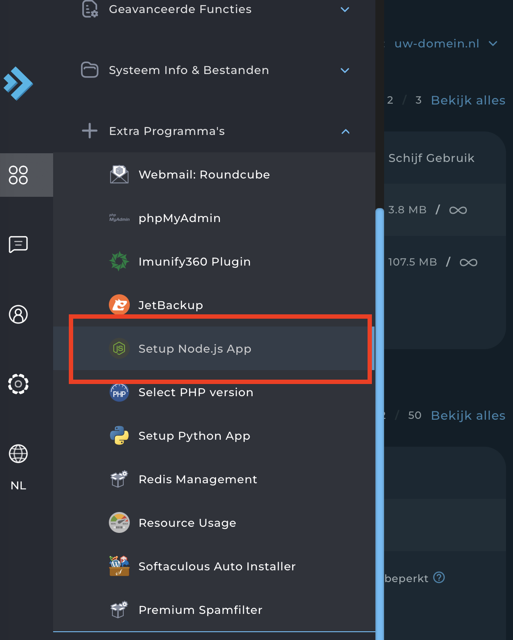
Task: Open the messages chat icon in sidebar
Action: tap(18, 244)
